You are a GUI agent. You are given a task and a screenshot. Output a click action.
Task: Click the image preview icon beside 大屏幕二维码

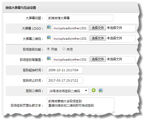click(49, 37)
